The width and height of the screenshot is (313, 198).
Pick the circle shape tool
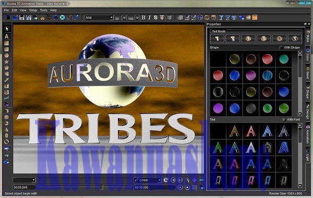point(7,55)
